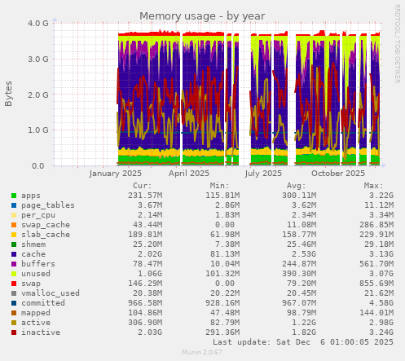This screenshot has height=361, width=405.
Task: Click the shmem dark green swatch
Action: pyautogui.click(x=14, y=244)
